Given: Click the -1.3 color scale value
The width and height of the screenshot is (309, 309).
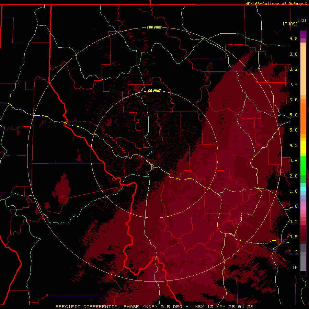Looking at the screenshot, I should (x=292, y=252).
